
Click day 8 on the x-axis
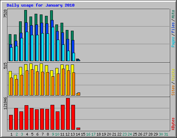[48, 134]
